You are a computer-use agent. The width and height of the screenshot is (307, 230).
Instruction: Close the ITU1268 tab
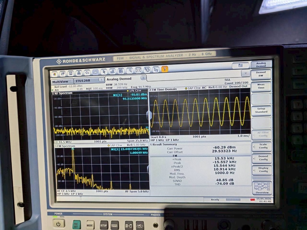tap(101, 79)
